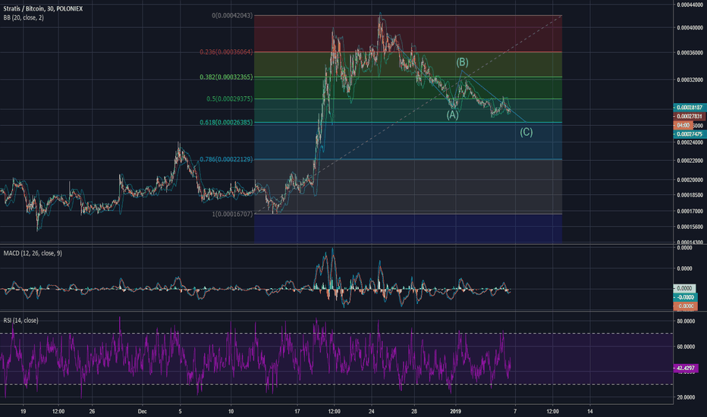
Task: Click the 20.0000 RSI axis label
Action: pyautogui.click(x=686, y=397)
